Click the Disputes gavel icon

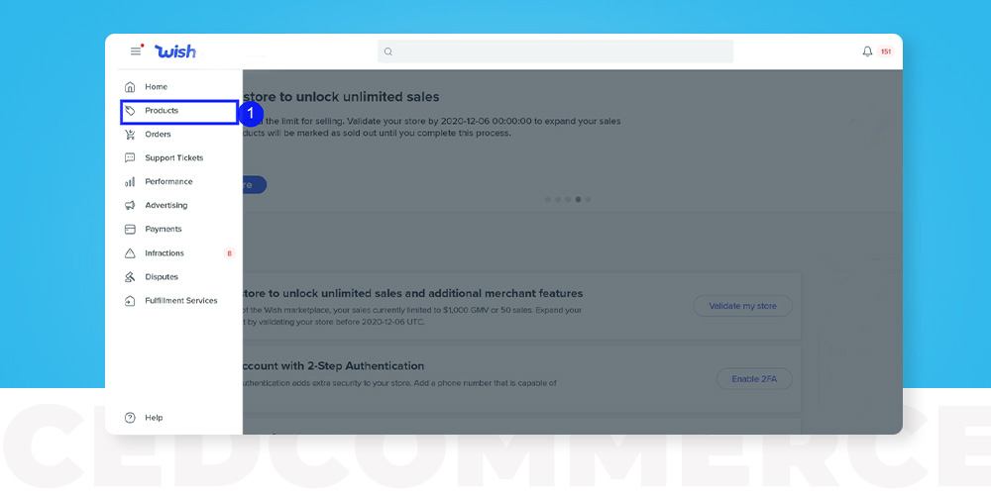click(130, 276)
